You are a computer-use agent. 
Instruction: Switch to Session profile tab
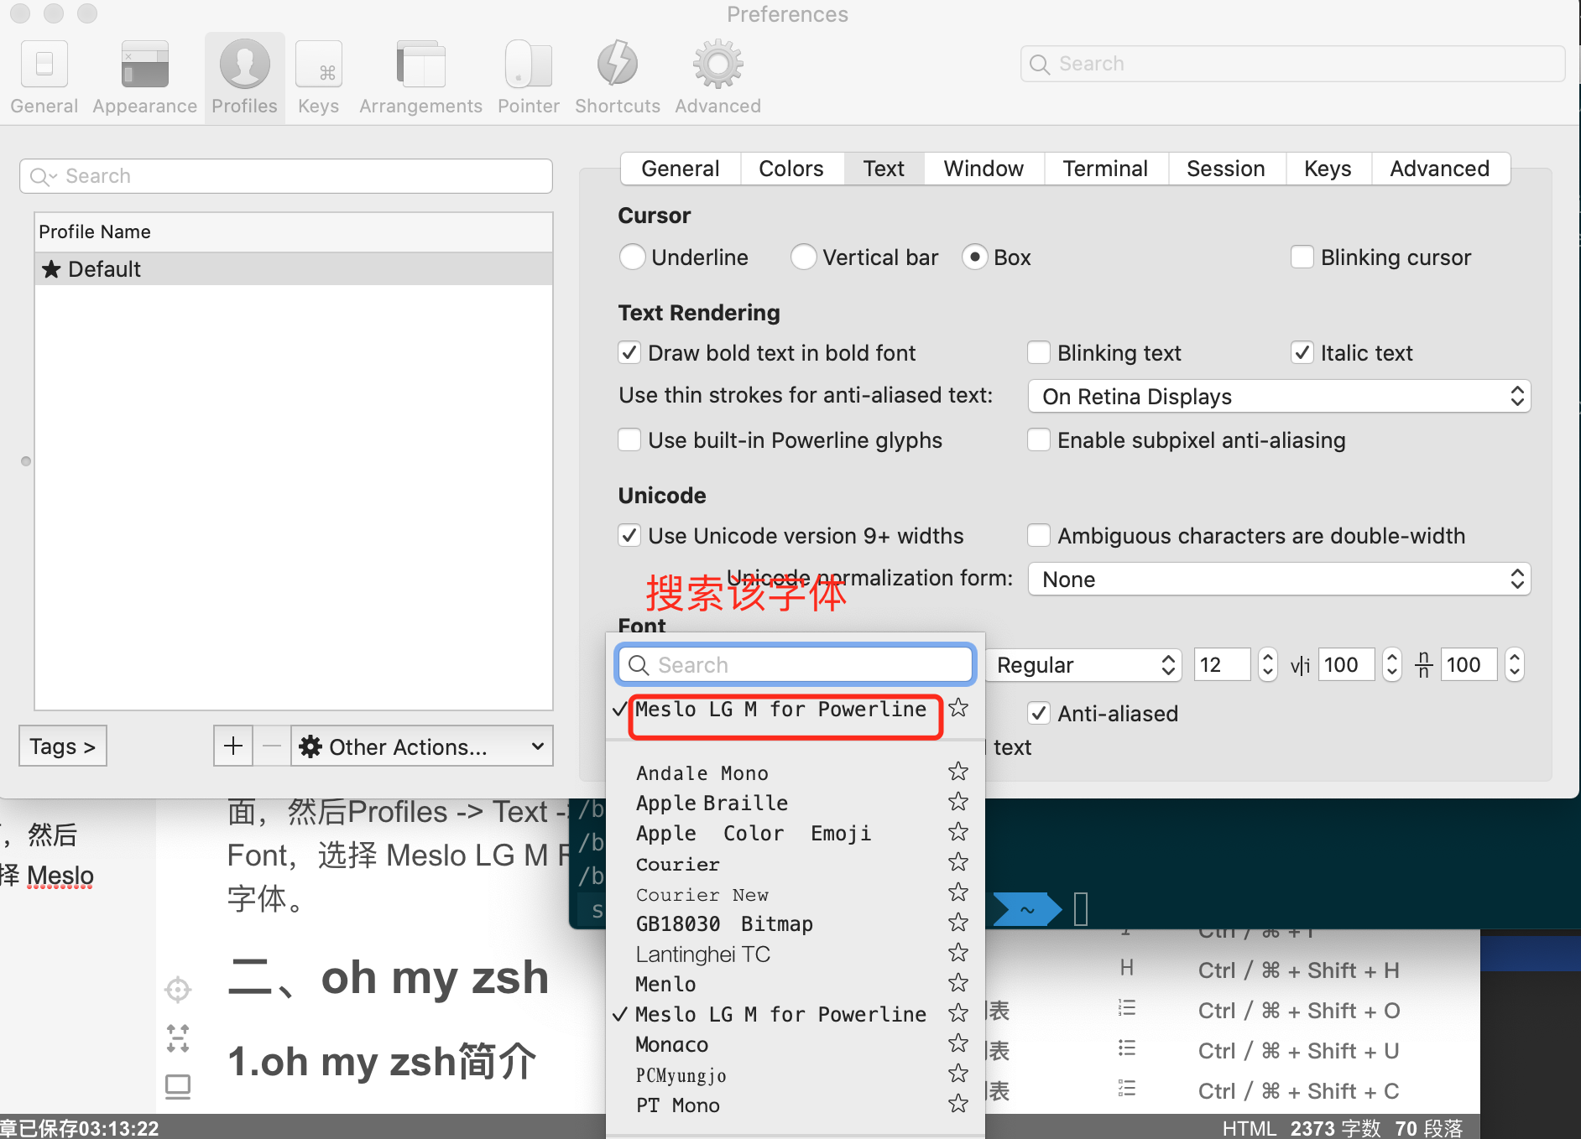[1226, 169]
